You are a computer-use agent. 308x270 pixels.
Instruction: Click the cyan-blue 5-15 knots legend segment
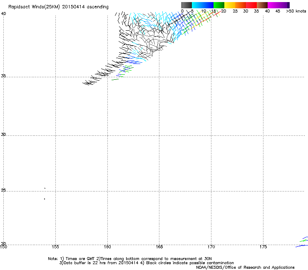203,5
